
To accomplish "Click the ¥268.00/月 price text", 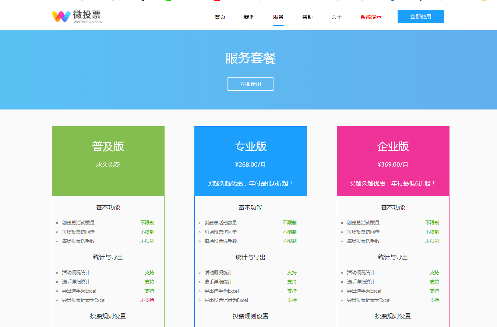I will click(x=250, y=165).
